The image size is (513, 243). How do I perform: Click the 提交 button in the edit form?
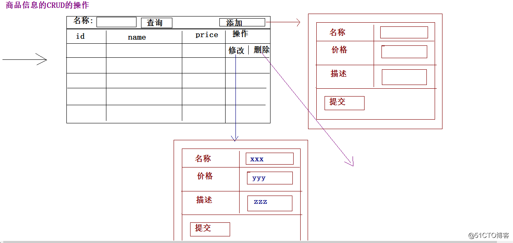[210, 229]
